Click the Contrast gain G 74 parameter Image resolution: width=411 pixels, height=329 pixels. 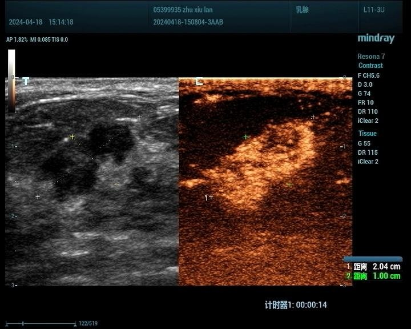tap(364, 94)
